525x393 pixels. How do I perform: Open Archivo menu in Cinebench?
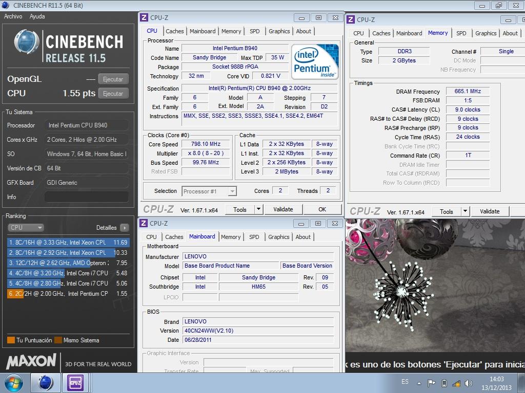coord(13,16)
